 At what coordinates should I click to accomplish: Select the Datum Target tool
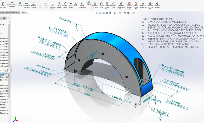pyautogui.click(x=59, y=5)
